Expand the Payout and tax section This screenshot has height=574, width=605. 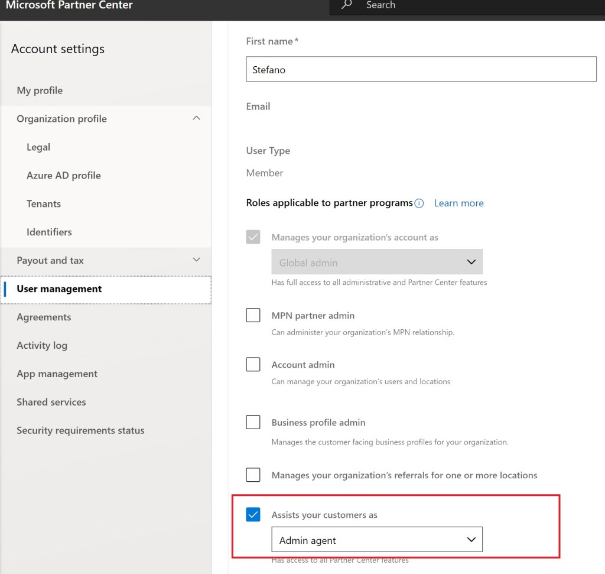197,260
